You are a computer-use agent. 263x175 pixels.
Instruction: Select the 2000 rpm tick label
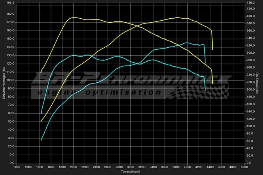tap(73, 167)
